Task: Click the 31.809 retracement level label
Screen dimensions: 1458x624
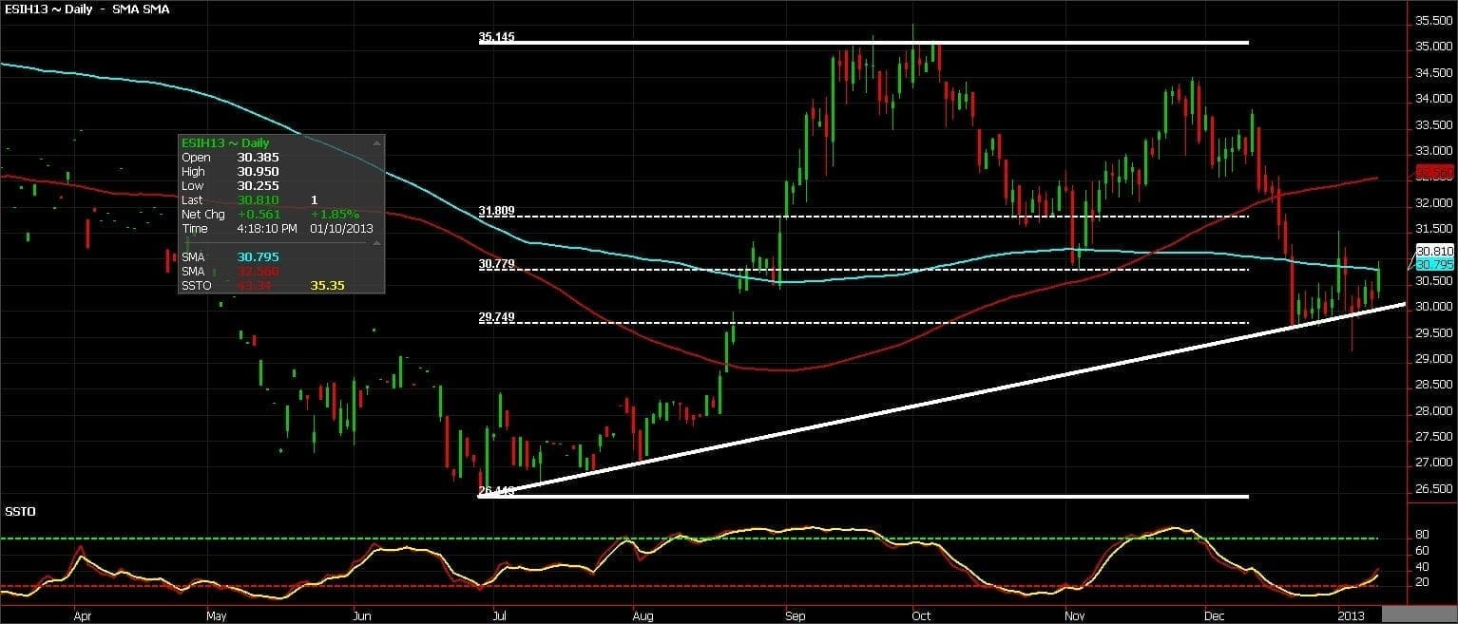Action: [x=496, y=211]
